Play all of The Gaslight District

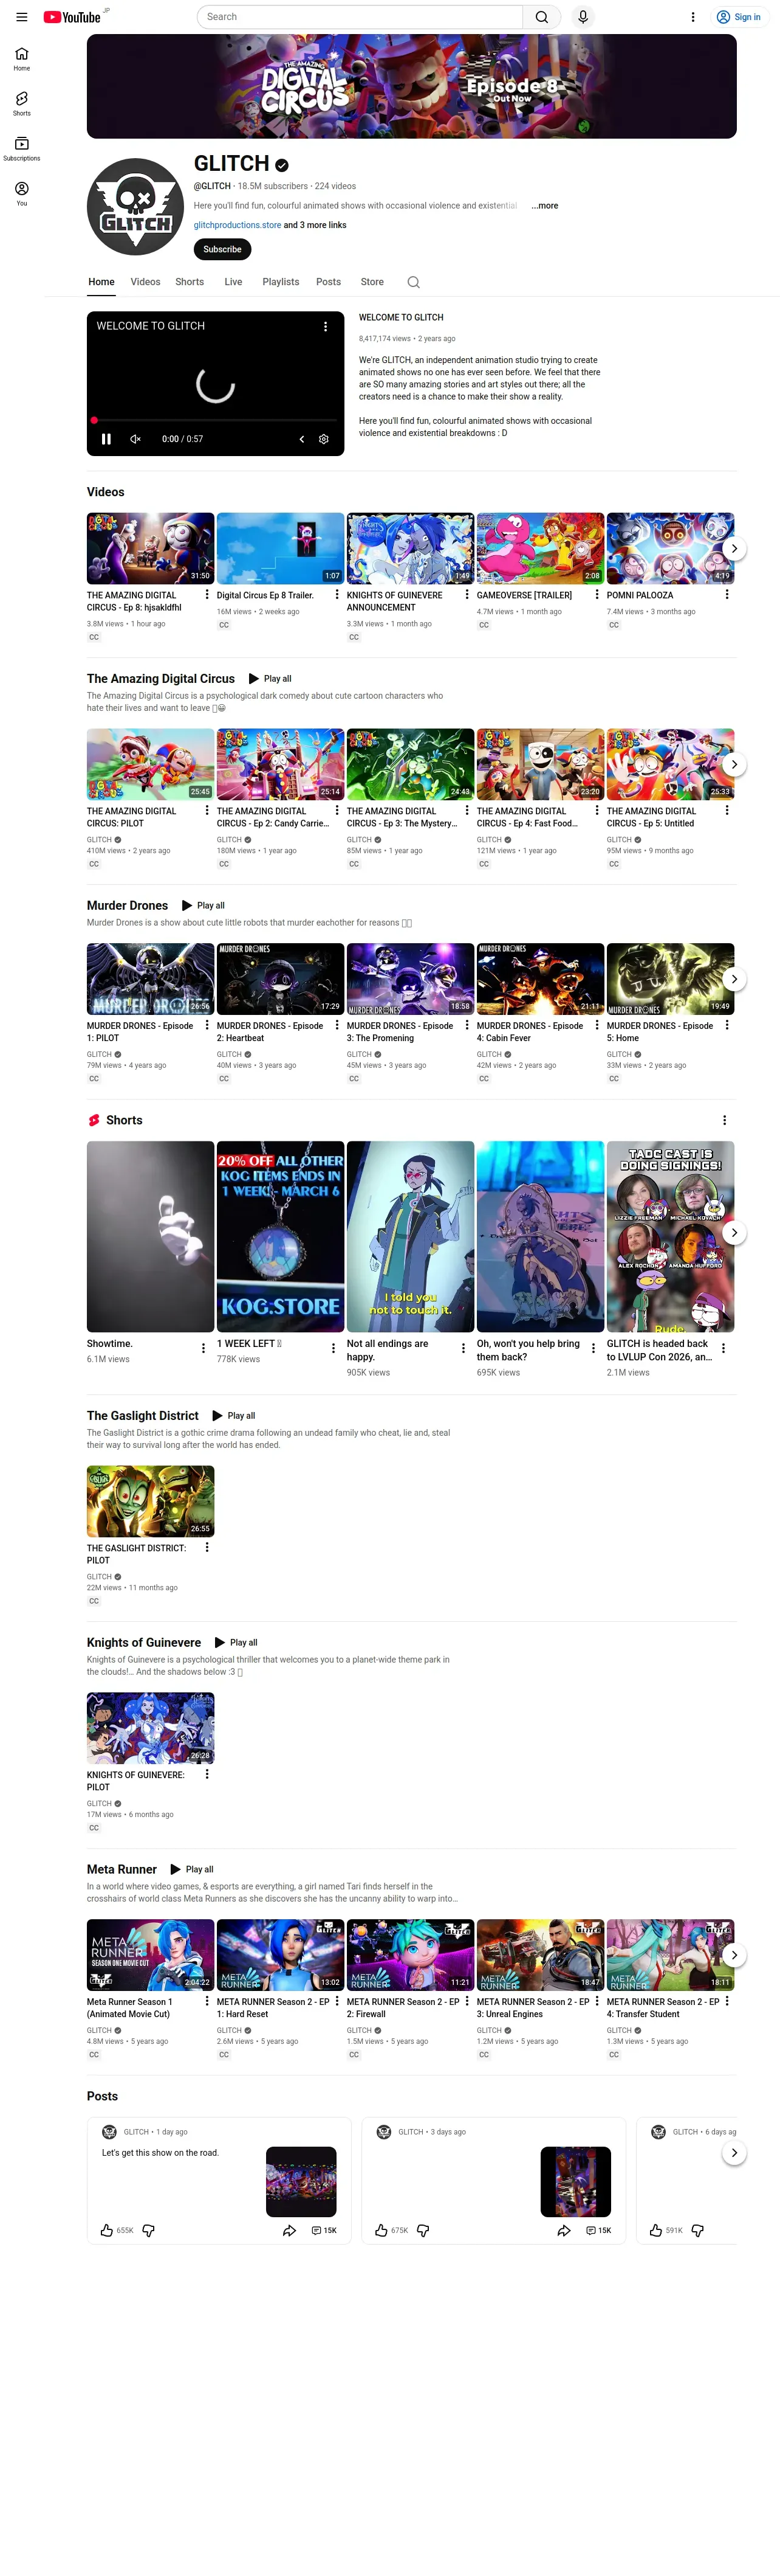point(234,1416)
